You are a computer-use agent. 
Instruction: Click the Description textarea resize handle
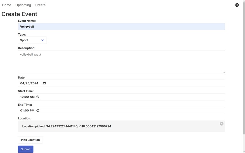224,72
